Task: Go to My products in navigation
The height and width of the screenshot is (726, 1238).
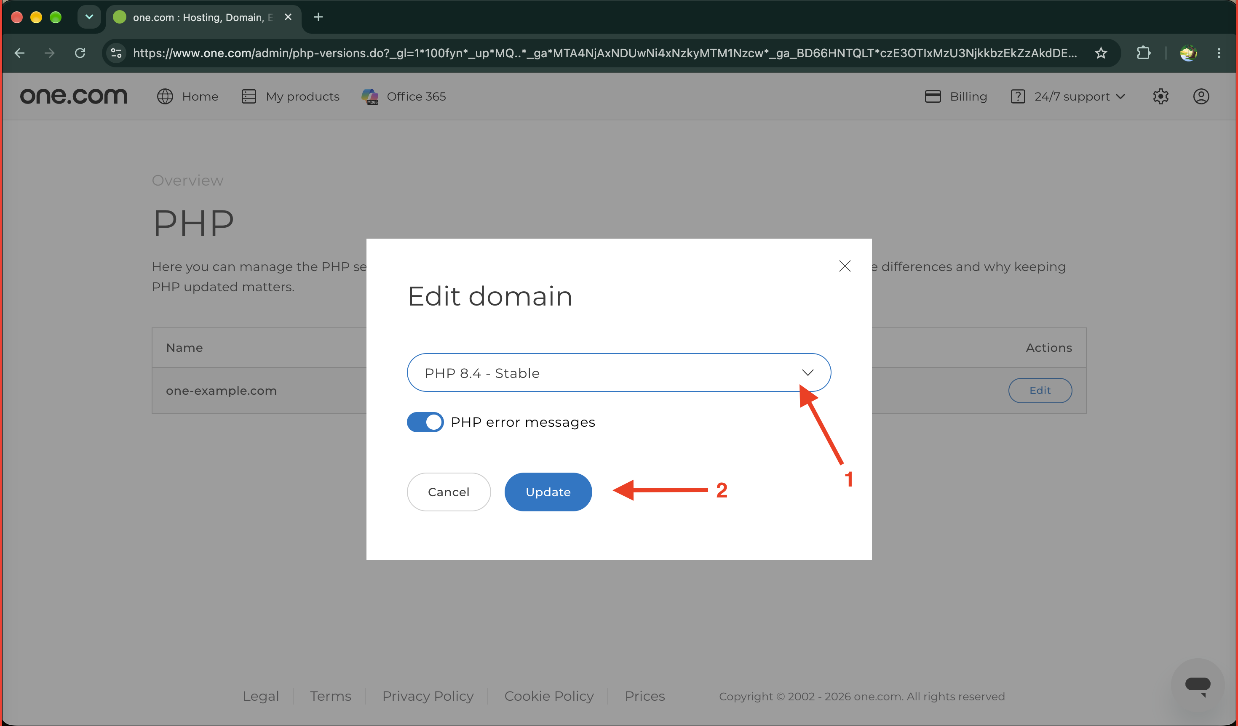Action: [291, 97]
